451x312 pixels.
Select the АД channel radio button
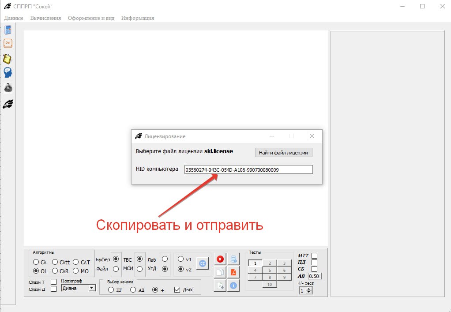click(x=133, y=289)
